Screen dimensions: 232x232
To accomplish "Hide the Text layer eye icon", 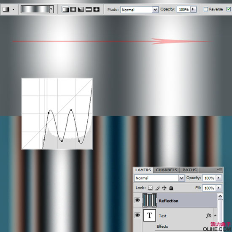I will (x=138, y=215).
